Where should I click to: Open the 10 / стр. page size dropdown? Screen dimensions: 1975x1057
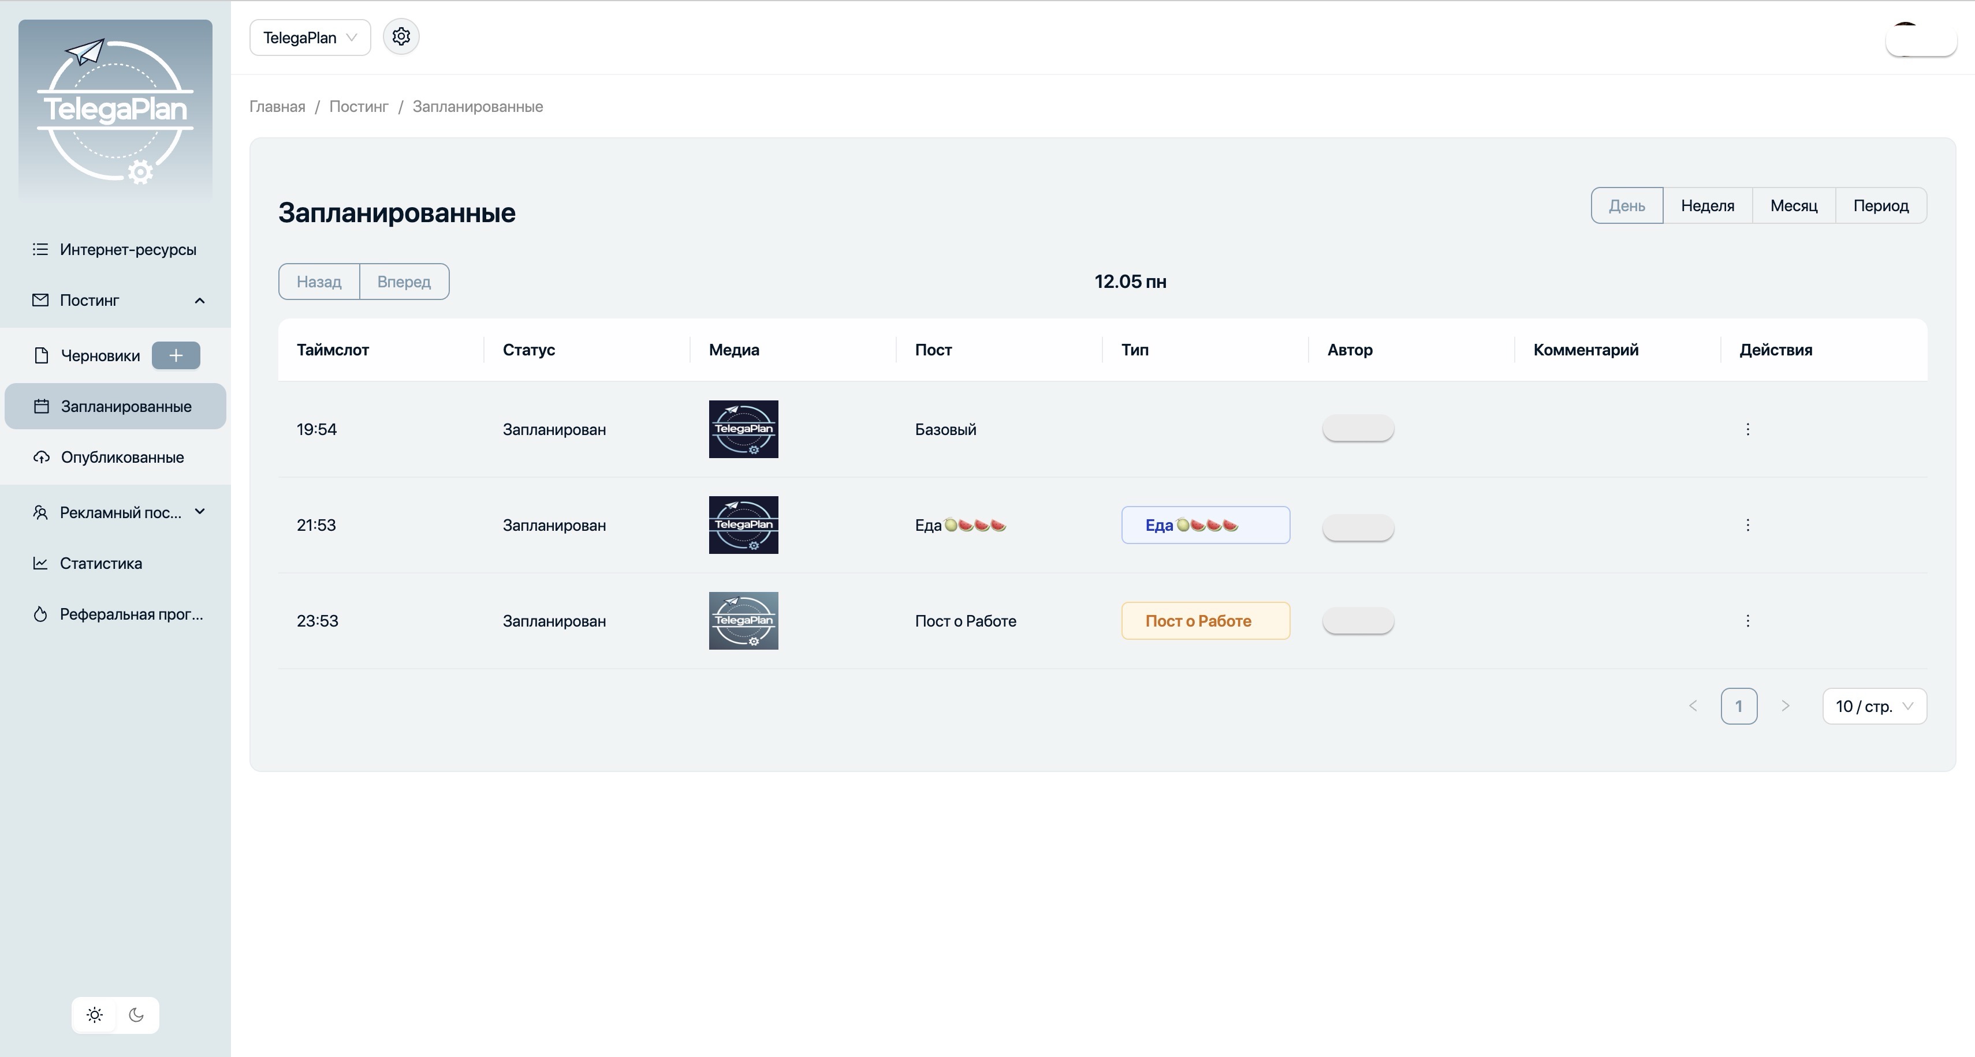(x=1875, y=706)
